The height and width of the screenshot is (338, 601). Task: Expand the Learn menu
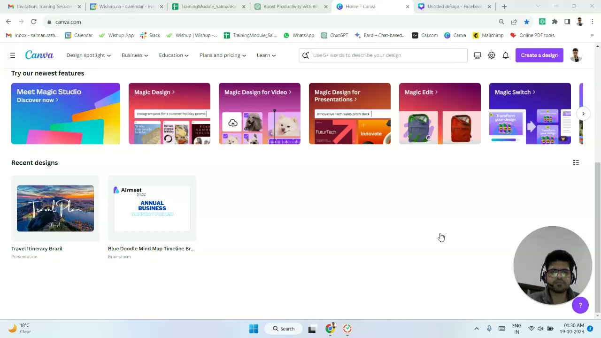point(266,55)
